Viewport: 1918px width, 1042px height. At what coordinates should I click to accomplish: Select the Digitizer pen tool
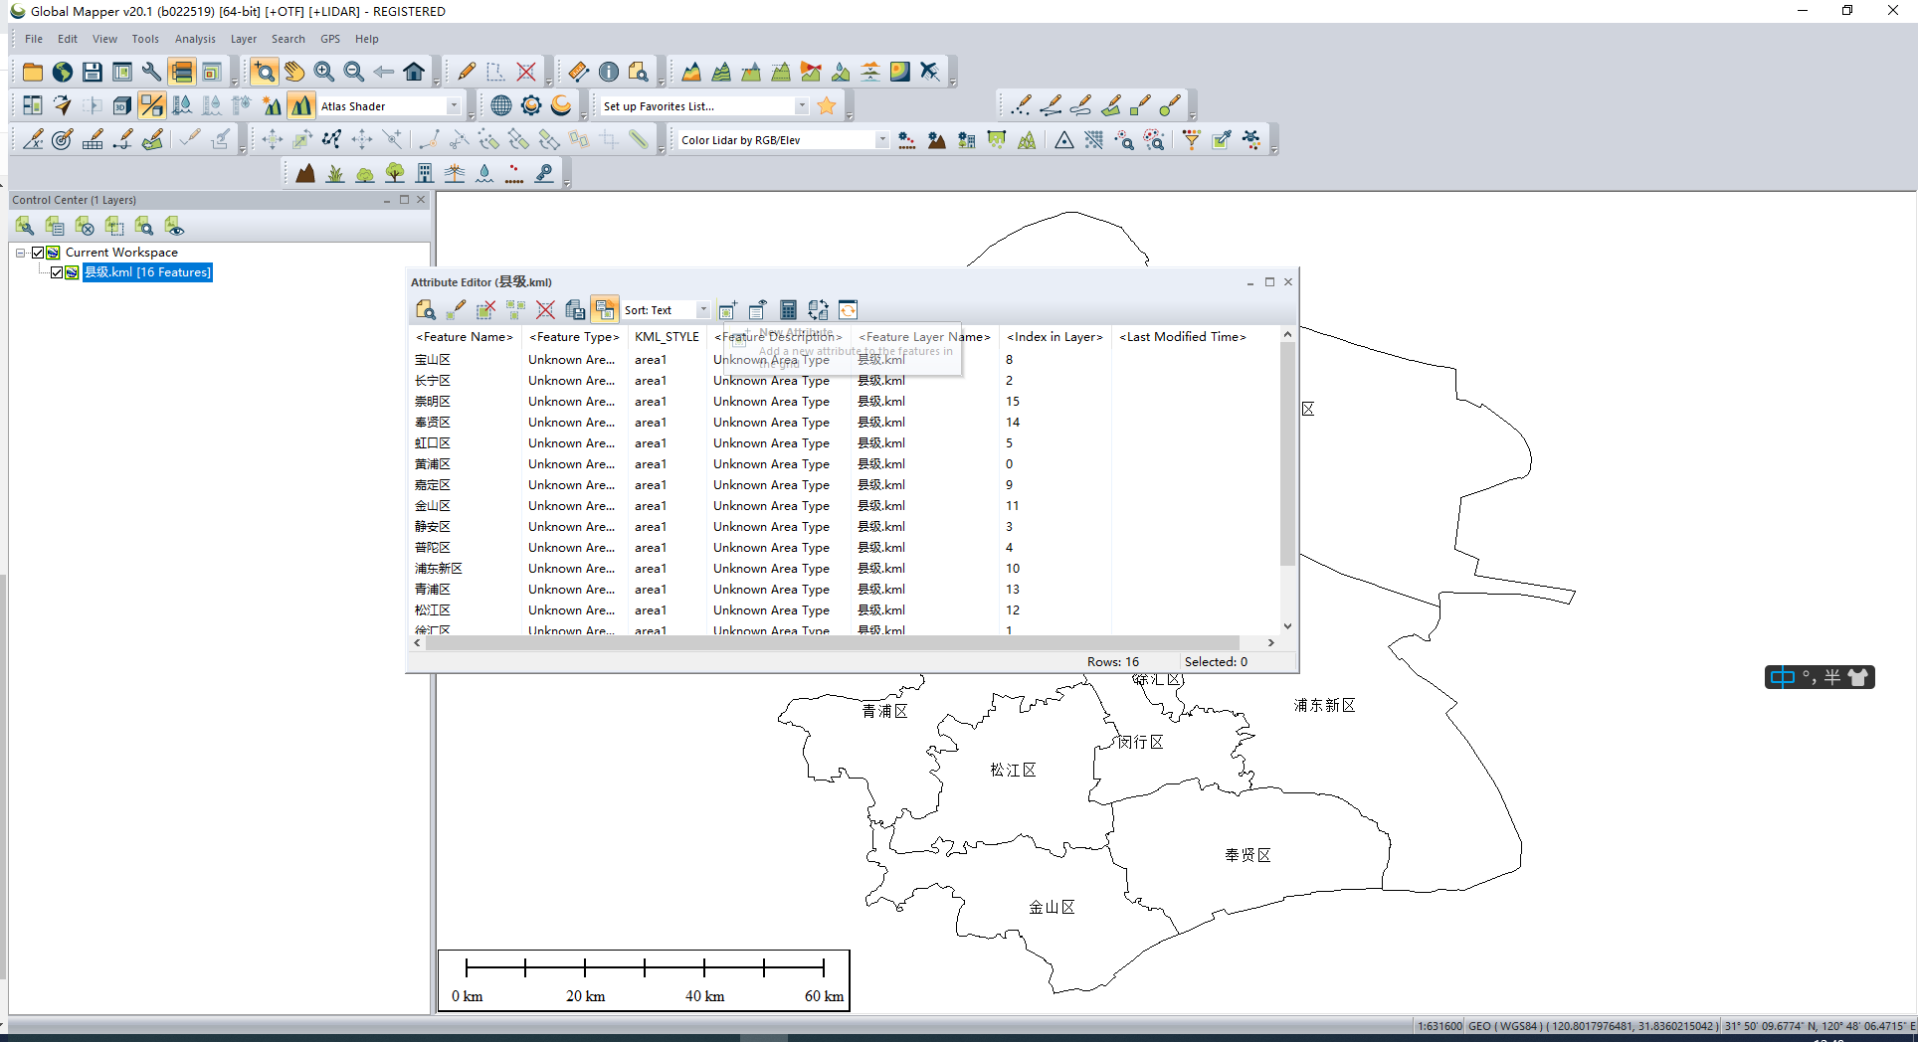coord(465,72)
